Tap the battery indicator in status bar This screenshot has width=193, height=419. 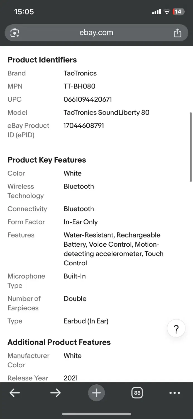[x=178, y=12]
